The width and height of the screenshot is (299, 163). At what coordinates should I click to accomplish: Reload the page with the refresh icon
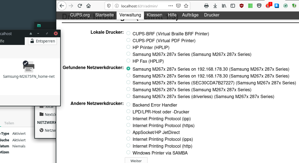point(80,5)
